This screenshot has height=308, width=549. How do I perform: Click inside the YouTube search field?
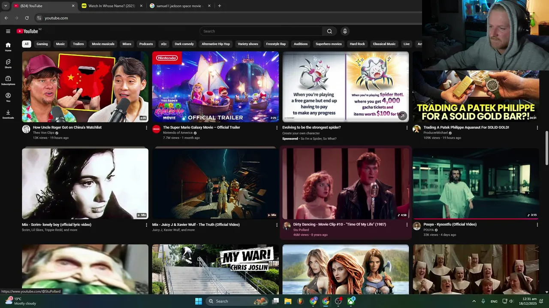261,31
